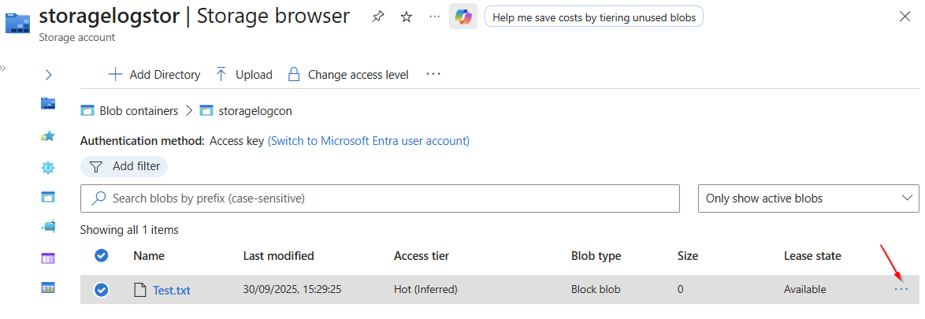Pin the Storage browser page
Screen dimensions: 925x319
click(377, 17)
